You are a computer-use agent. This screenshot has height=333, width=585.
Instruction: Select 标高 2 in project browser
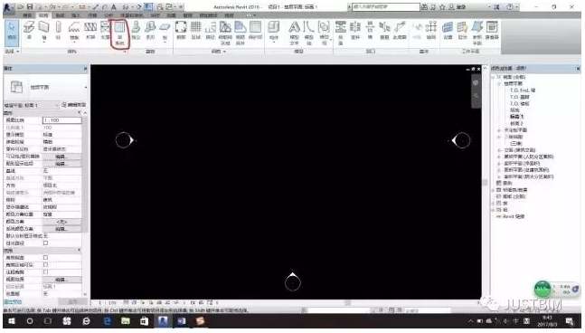click(x=516, y=124)
